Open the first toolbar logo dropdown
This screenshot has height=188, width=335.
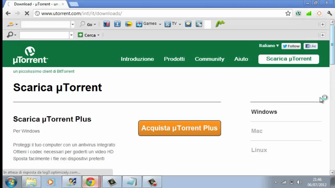16,24
